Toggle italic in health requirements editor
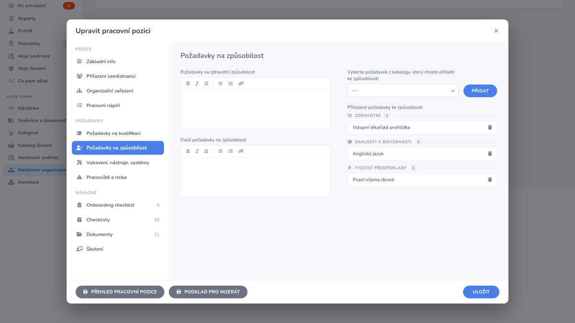 pos(197,84)
